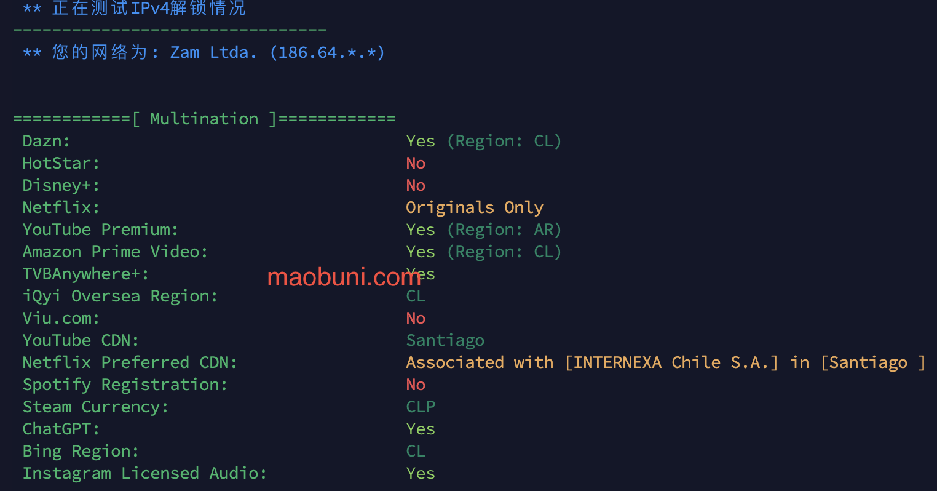Click the Bing Region label
Image resolution: width=937 pixels, height=491 pixels.
tap(81, 451)
